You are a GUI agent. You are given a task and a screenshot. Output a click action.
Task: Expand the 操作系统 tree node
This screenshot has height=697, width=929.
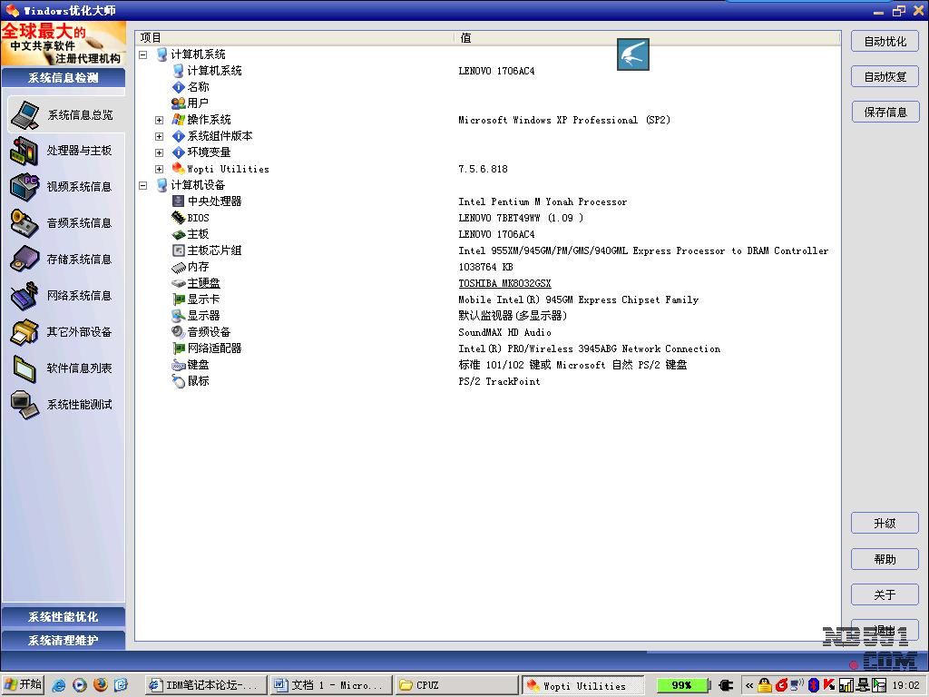tap(159, 120)
